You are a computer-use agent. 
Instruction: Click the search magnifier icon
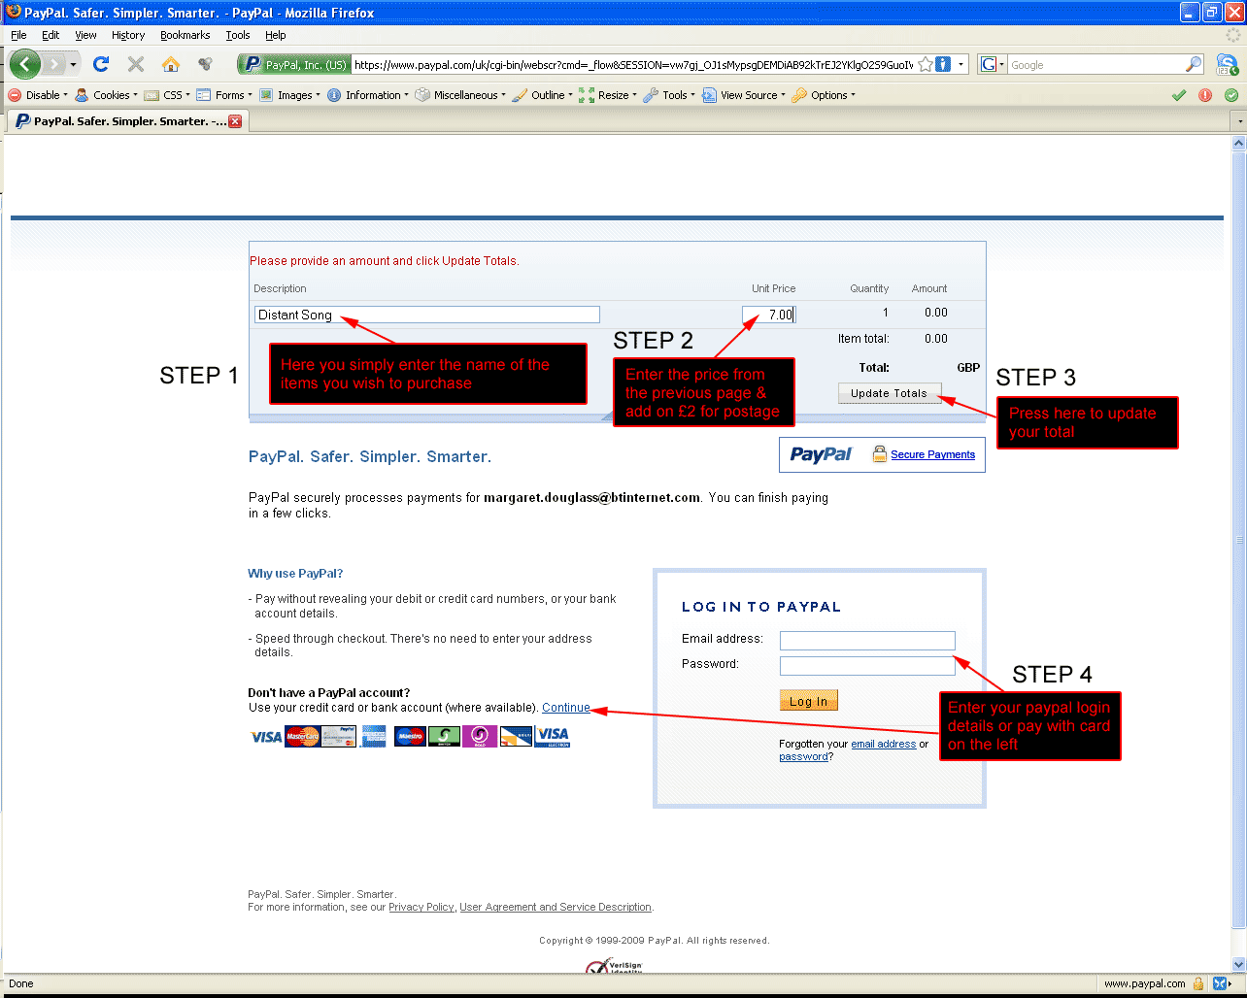pos(1194,65)
